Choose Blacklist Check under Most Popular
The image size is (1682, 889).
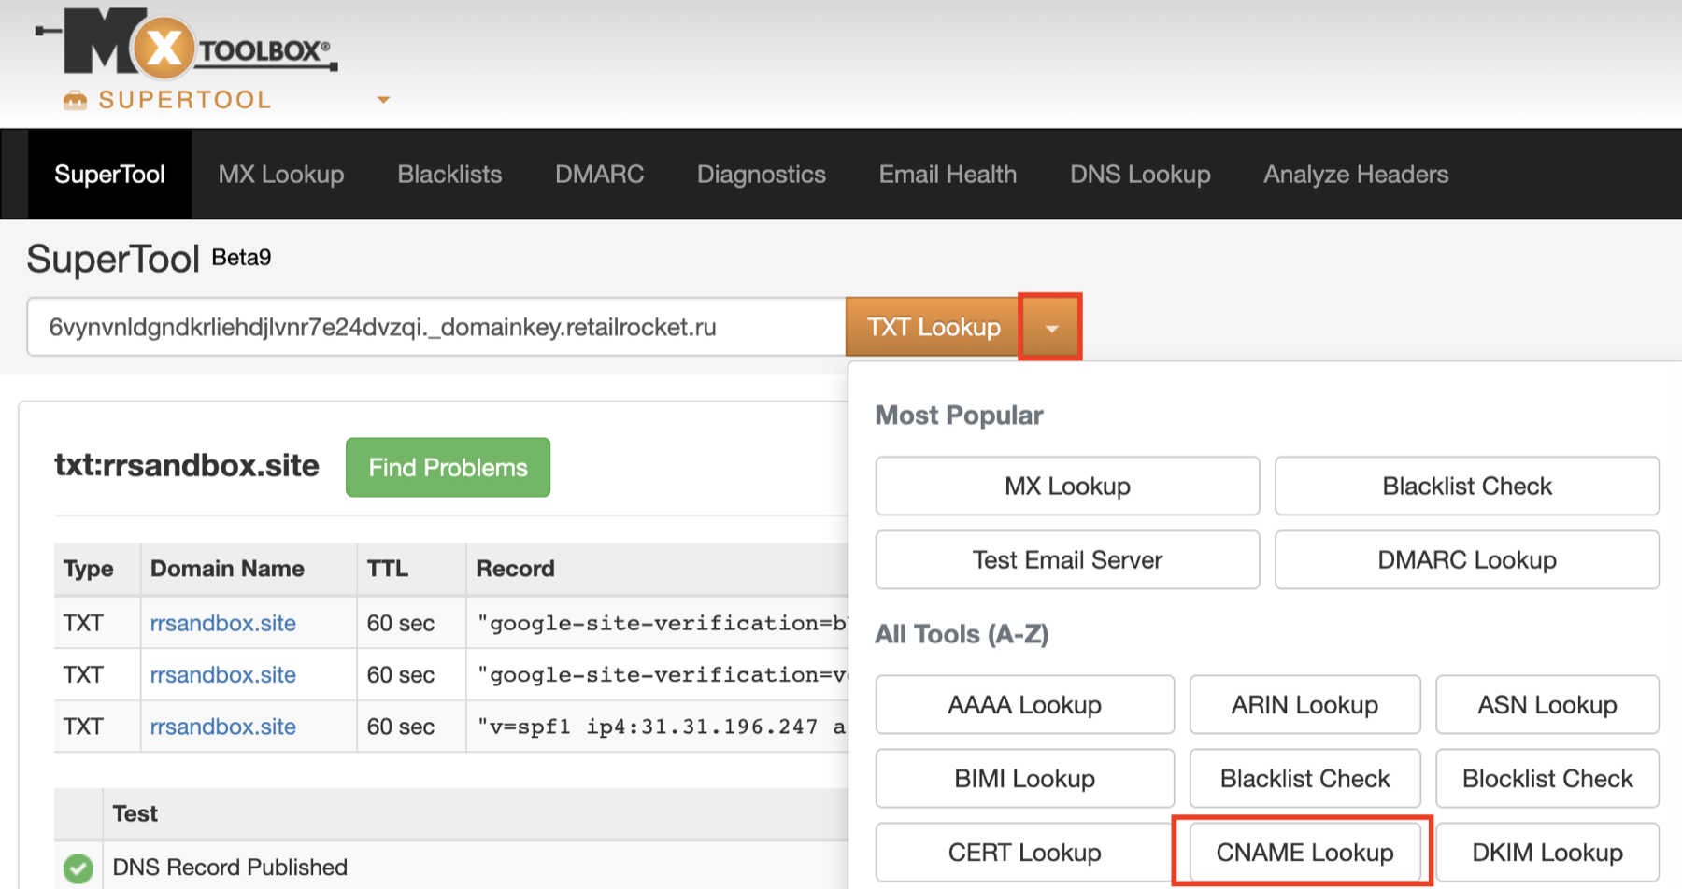click(x=1467, y=486)
